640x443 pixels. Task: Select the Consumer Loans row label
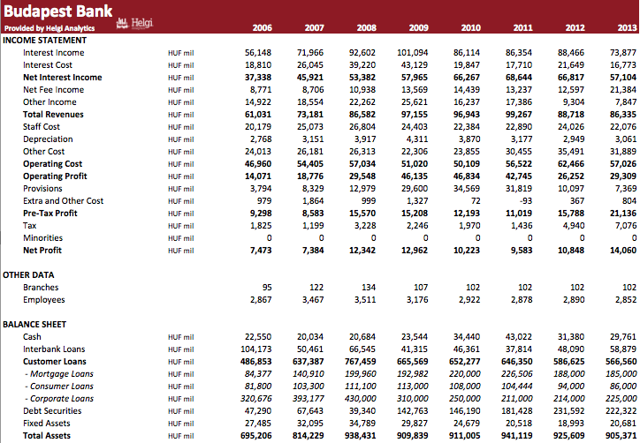(x=59, y=387)
